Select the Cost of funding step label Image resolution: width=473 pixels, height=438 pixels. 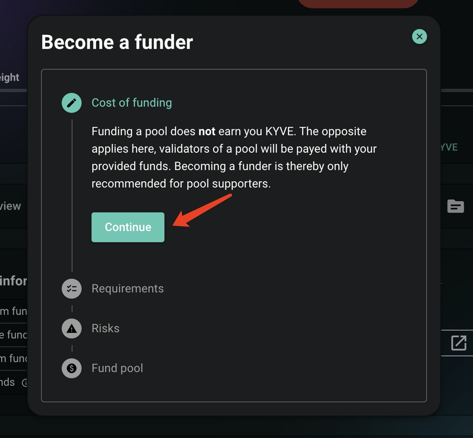pyautogui.click(x=131, y=103)
